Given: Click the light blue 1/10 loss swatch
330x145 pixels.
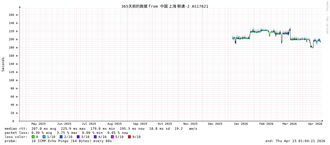Looking at the screenshot, I should (x=44, y=137).
